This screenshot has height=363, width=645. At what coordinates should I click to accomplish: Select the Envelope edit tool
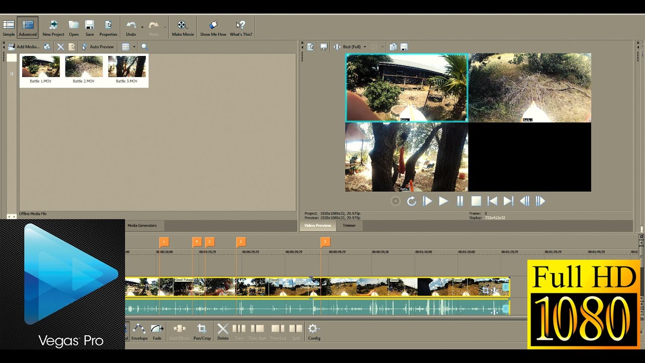140,331
